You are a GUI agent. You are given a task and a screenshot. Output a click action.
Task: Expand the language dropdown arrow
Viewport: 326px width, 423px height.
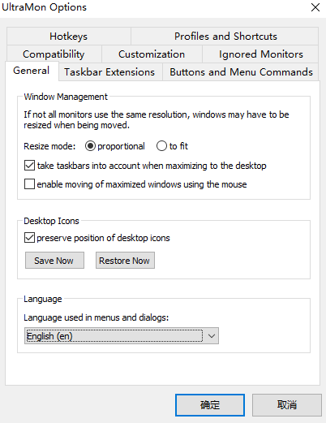[x=212, y=336]
